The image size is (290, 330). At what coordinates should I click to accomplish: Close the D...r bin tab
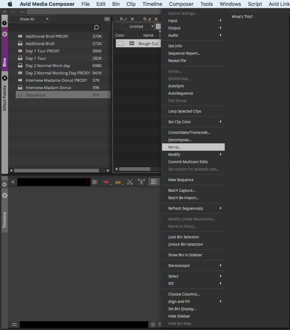pyautogui.click(x=132, y=19)
